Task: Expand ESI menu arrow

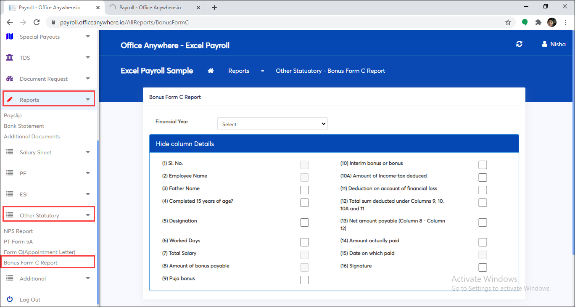Action: click(88, 194)
